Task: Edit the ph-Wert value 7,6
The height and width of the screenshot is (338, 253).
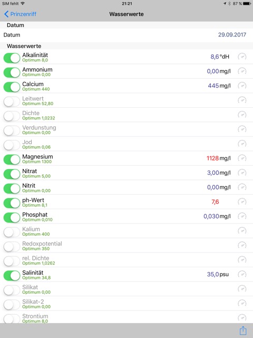Action: click(215, 202)
